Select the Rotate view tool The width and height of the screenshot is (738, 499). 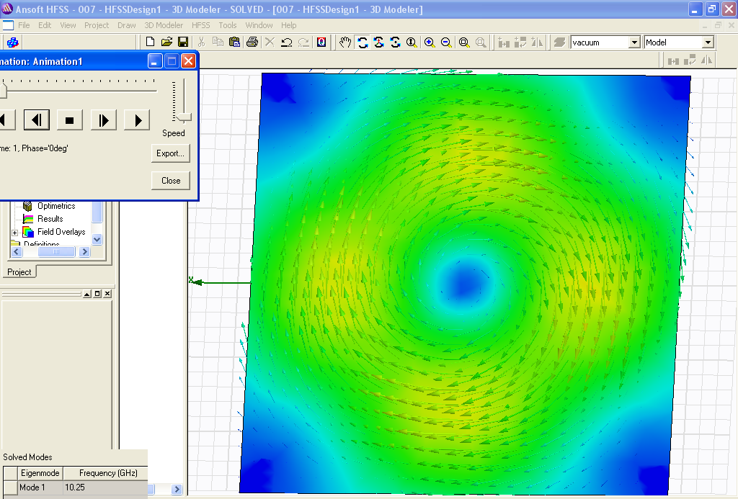[x=363, y=42]
